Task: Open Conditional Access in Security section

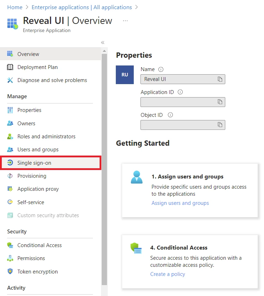Action: tap(50, 245)
